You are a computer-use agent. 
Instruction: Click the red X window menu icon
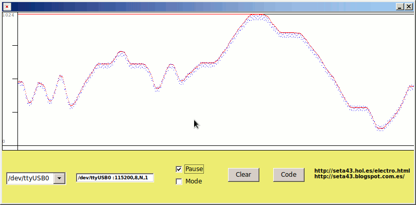pos(7,7)
